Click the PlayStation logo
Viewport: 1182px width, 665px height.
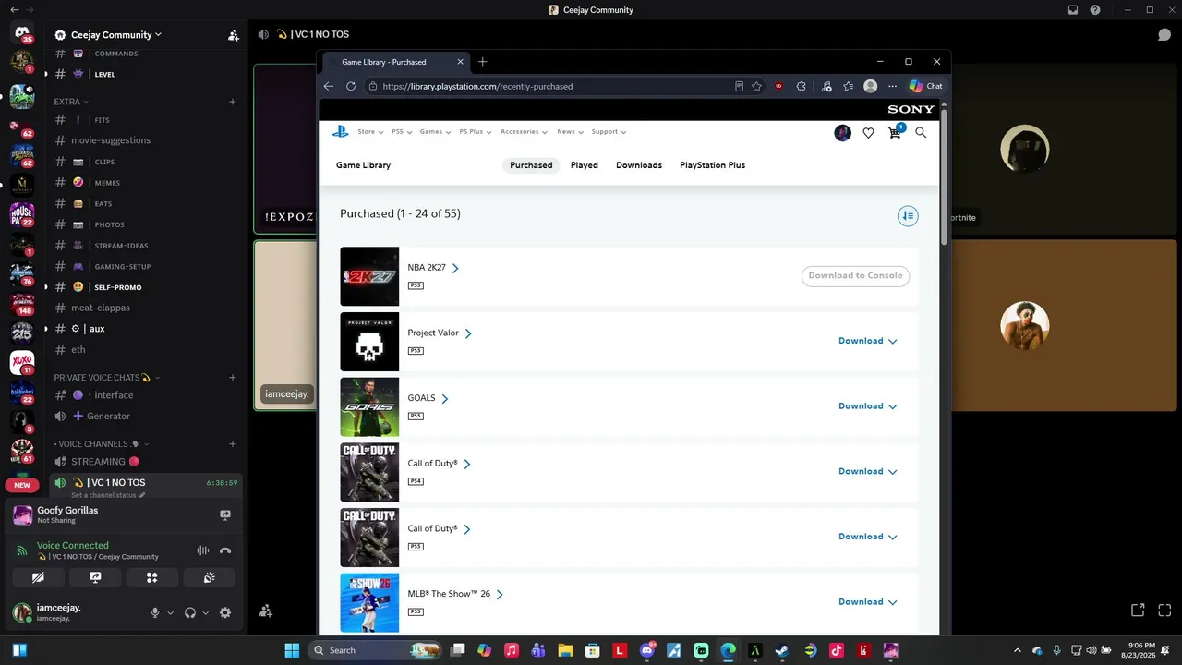pyautogui.click(x=341, y=132)
